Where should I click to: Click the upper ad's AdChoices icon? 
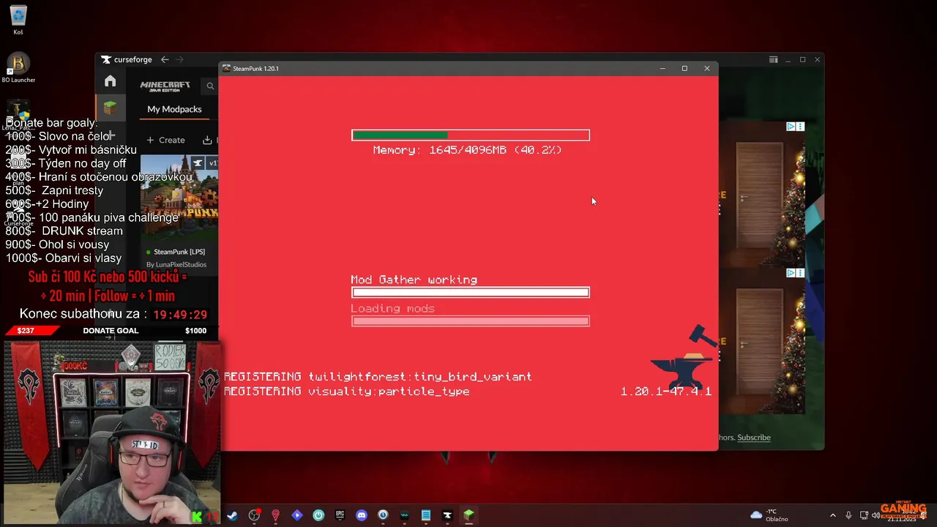coord(791,127)
